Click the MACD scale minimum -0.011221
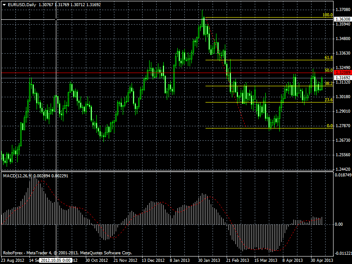352x264 pixels. (x=343, y=253)
